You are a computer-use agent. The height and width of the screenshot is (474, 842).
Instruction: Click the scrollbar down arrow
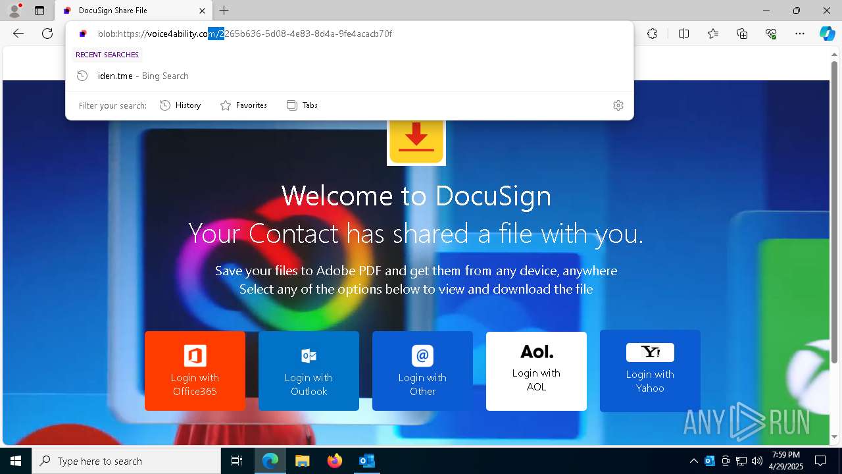tap(835, 437)
